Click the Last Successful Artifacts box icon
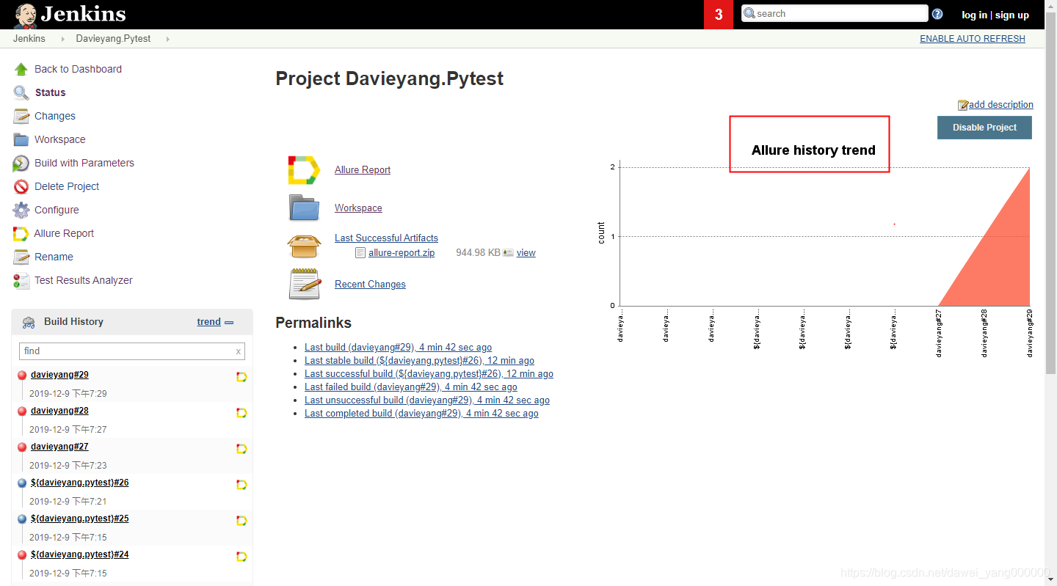The width and height of the screenshot is (1057, 586). coord(304,246)
